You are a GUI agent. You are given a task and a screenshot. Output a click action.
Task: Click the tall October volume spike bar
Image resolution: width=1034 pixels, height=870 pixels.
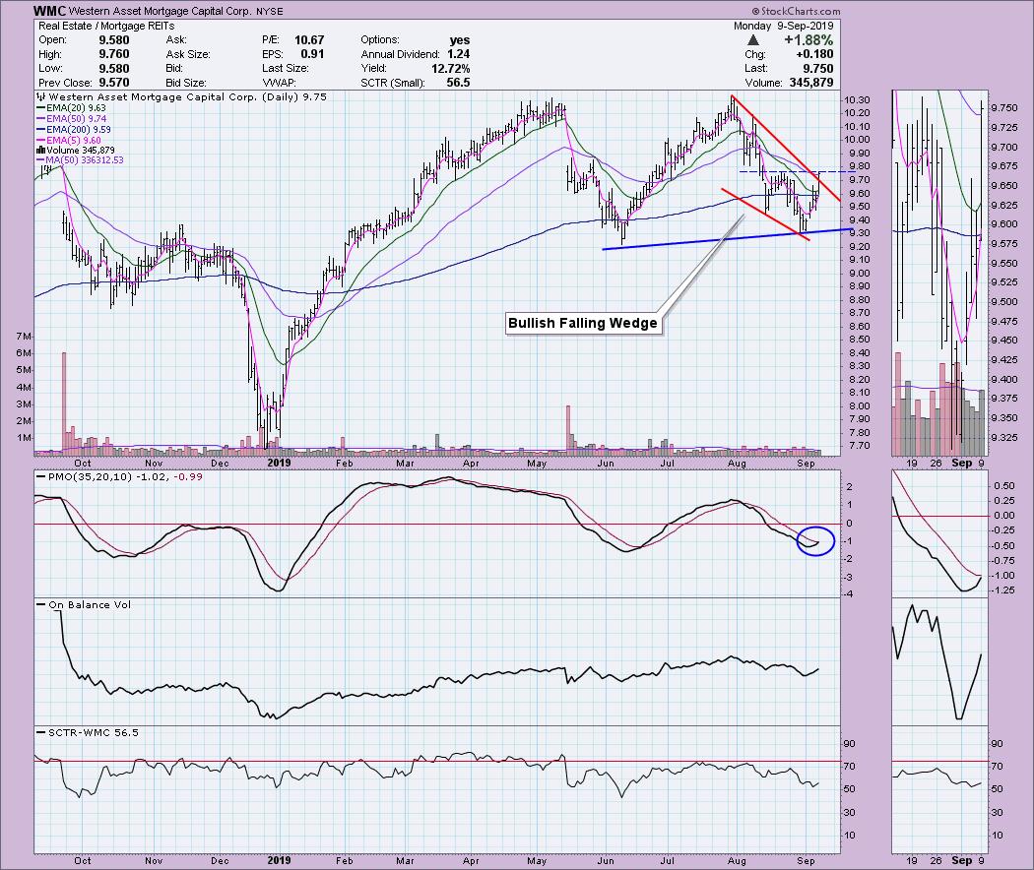point(64,404)
